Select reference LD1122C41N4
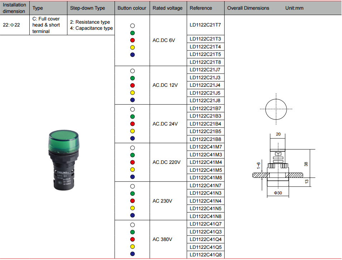The width and height of the screenshot is (342, 260). 206,201
